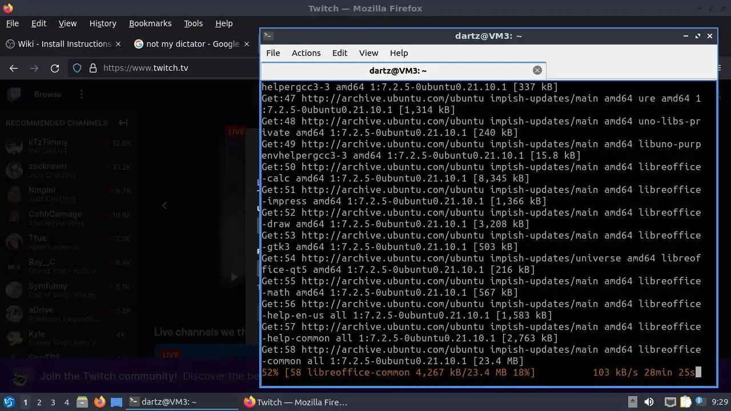The image size is (731, 411).
Task: Open Firefox's File menu
Action: (x=12, y=23)
